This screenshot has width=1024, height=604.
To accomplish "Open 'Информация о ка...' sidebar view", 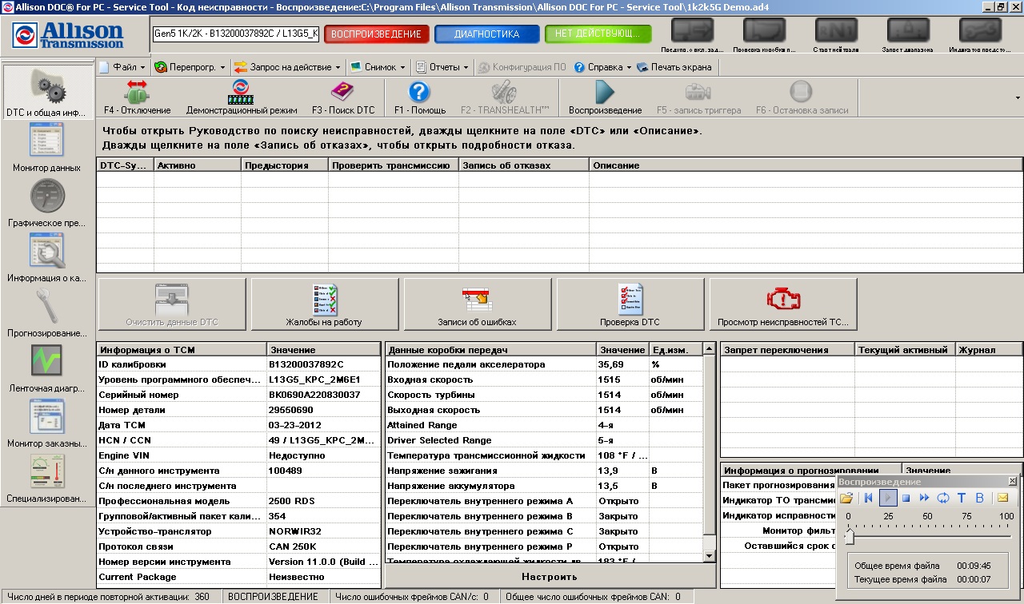I will [x=46, y=259].
